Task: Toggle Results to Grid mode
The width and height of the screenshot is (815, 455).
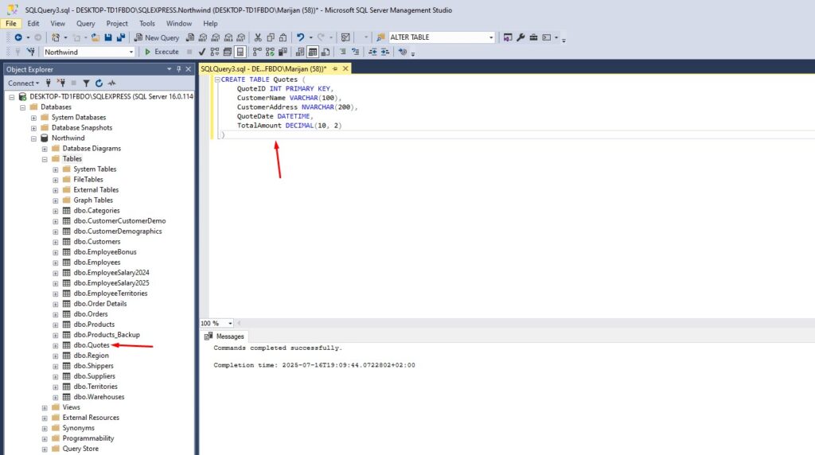Action: tap(312, 52)
